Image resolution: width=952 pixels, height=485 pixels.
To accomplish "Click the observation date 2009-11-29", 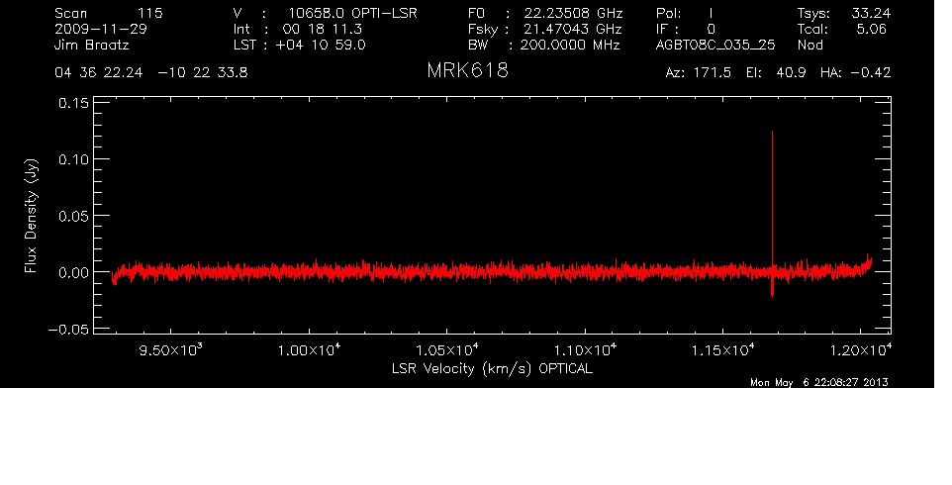I will (101, 29).
